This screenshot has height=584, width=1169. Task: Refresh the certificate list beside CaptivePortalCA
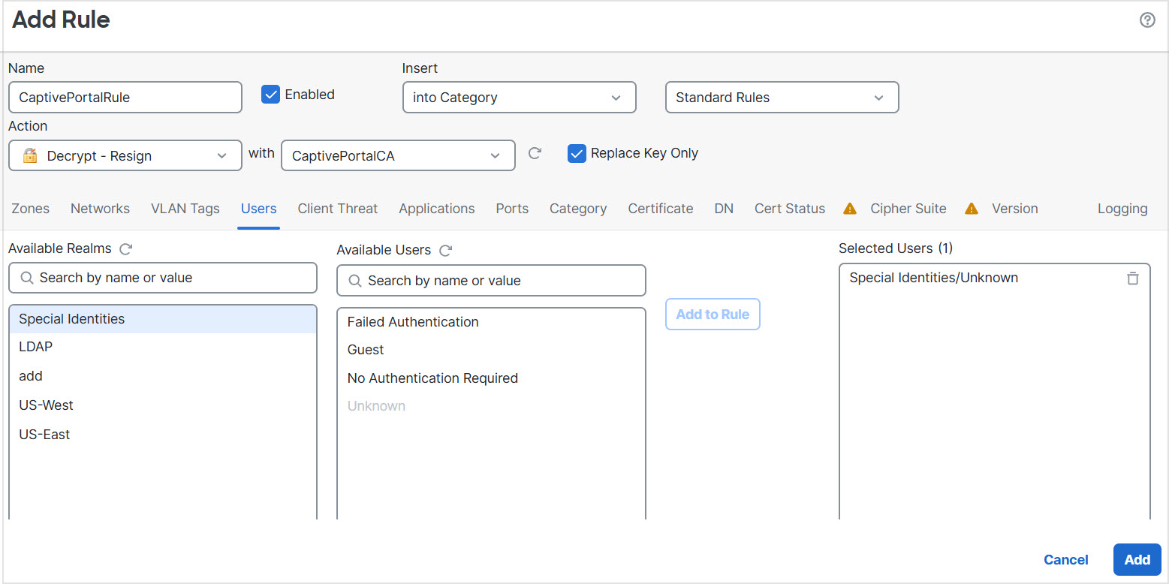535,152
